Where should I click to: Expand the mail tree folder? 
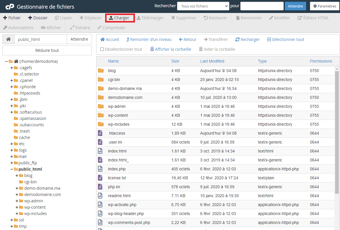pos(12,157)
